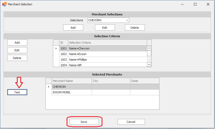Open the Selections dropdown showing CHEVORN
The image size is (215, 129).
pyautogui.click(x=127, y=20)
